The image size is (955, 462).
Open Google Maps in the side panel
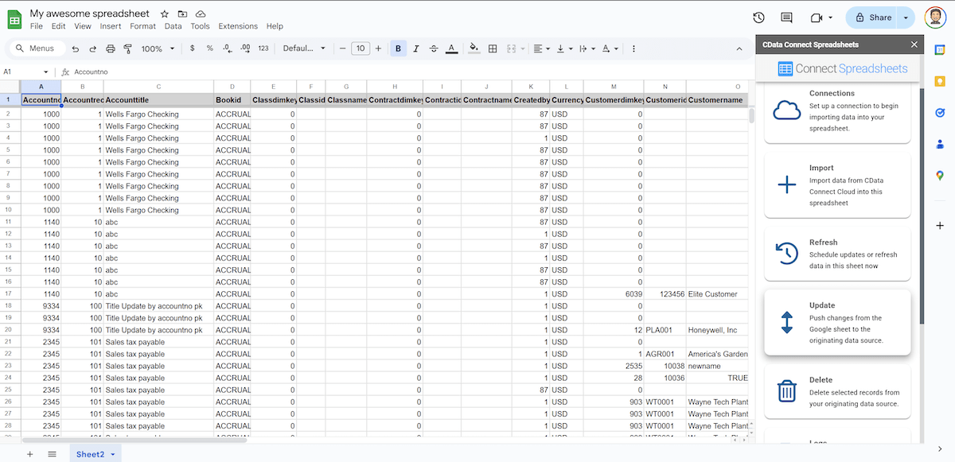click(939, 175)
